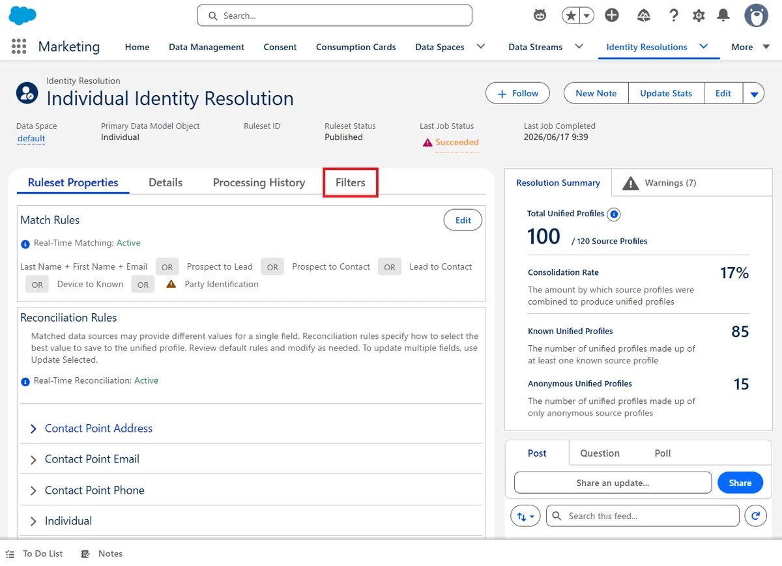Open the Notes utility item
The image size is (782, 566).
tap(102, 554)
